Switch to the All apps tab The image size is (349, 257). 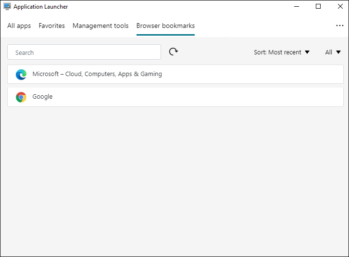(x=19, y=26)
